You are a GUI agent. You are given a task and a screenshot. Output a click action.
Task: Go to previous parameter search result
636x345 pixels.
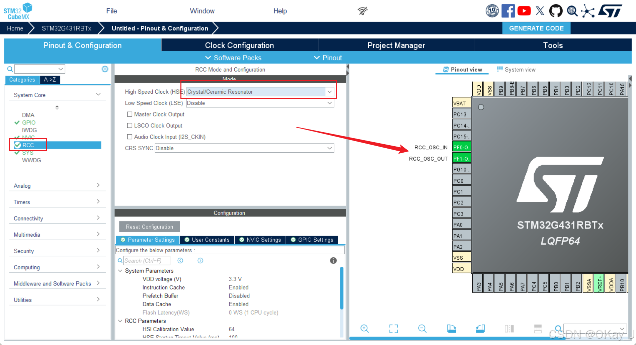click(x=180, y=260)
